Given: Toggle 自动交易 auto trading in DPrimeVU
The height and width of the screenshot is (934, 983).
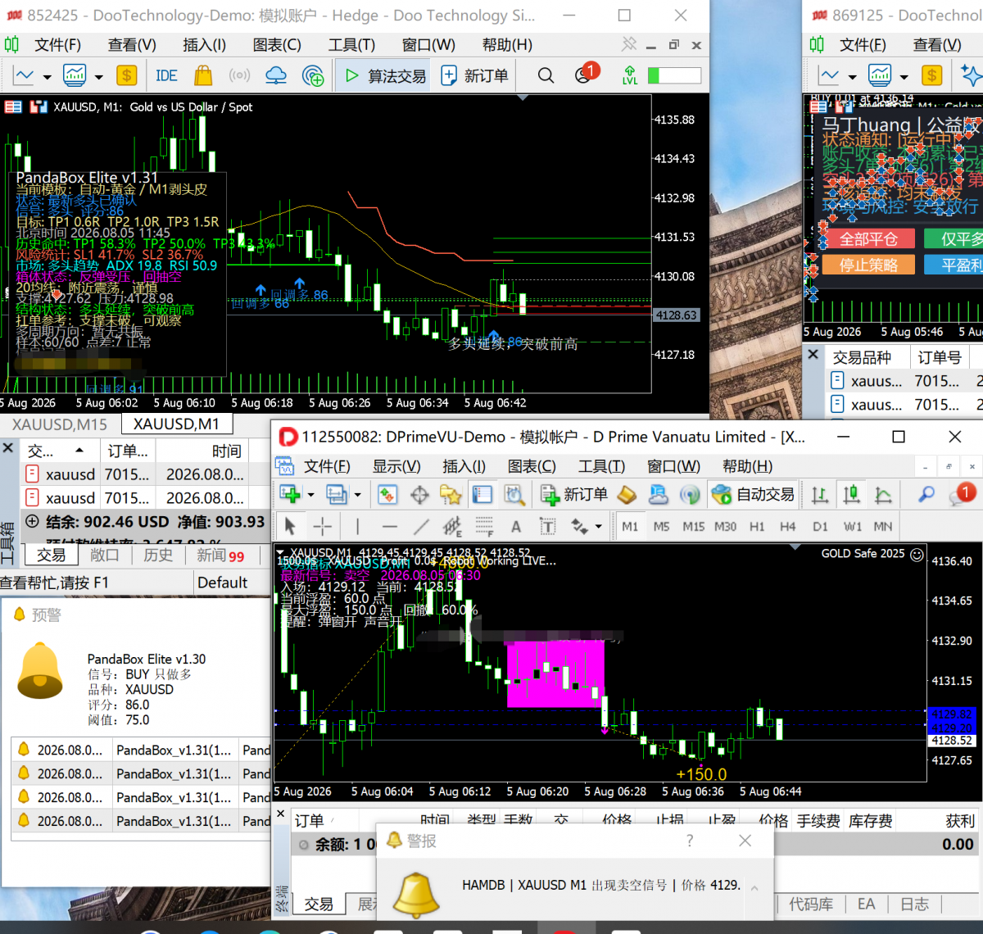Looking at the screenshot, I should (x=753, y=494).
